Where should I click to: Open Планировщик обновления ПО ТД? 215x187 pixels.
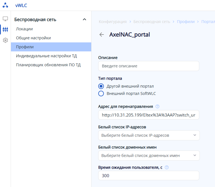click(48, 65)
